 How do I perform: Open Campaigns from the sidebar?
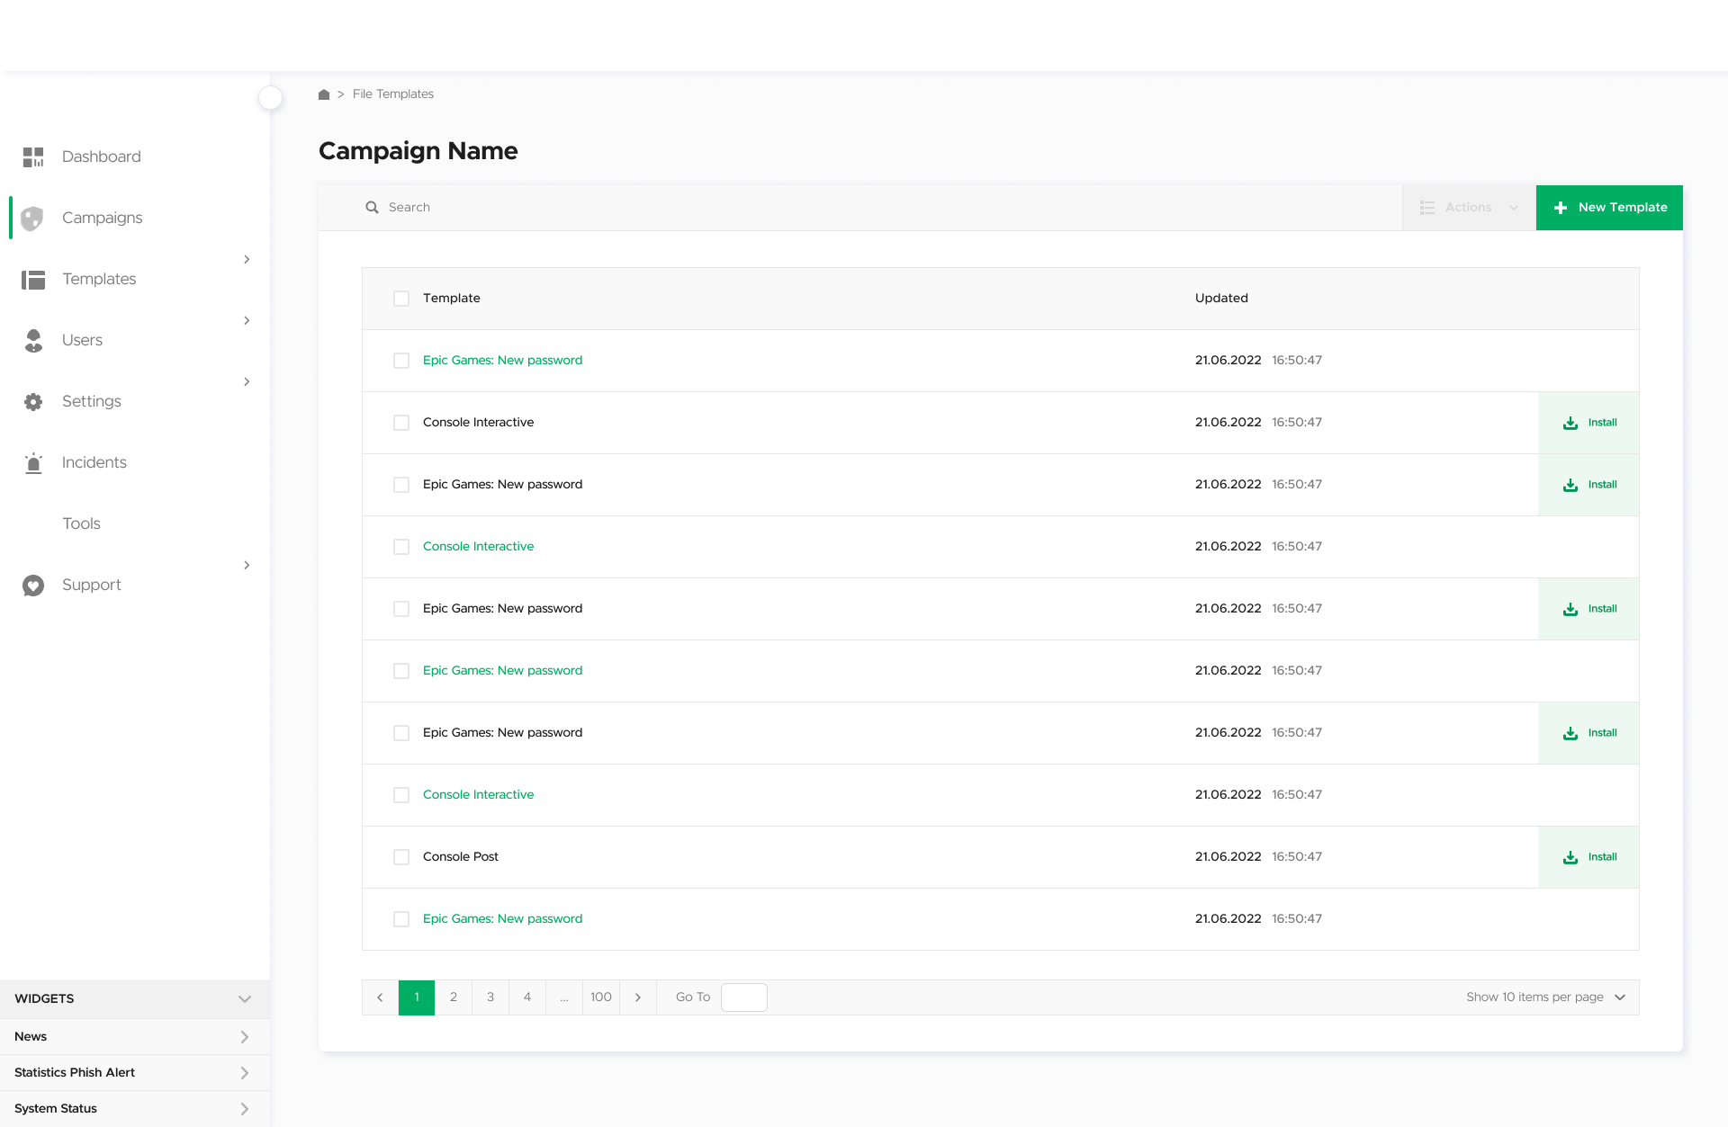[103, 219]
